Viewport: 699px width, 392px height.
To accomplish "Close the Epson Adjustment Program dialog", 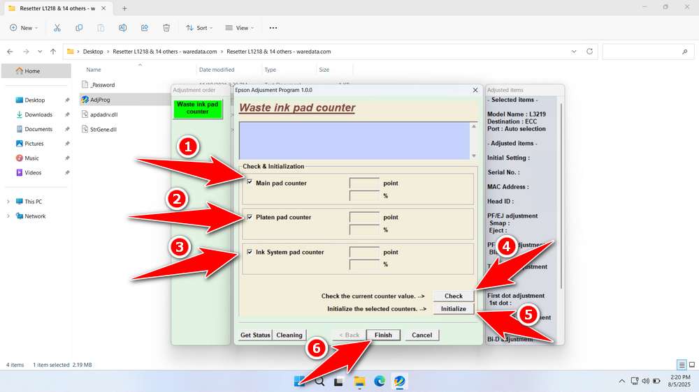I will [x=475, y=90].
